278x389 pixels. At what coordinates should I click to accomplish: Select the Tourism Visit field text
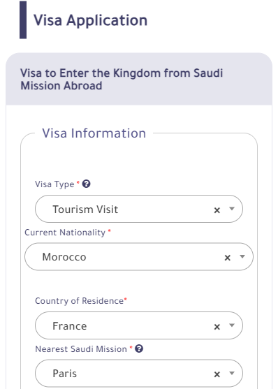tap(85, 210)
